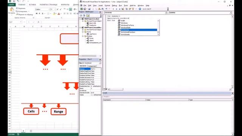The width and height of the screenshot is (242, 136).
Task: Open Project Explorer from the VBA toolbar
Action: click(127, 9)
